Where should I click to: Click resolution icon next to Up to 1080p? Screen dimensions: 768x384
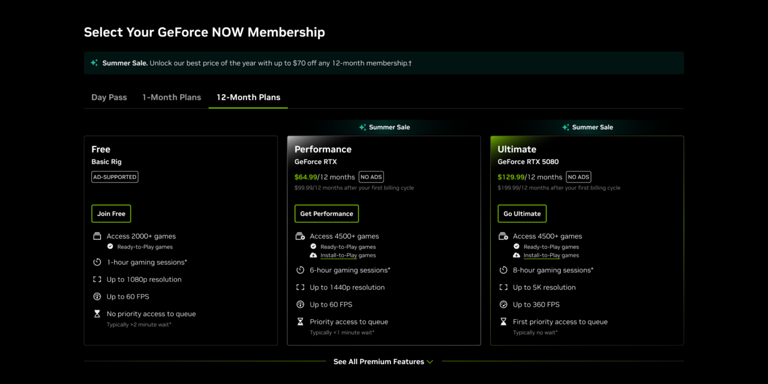[x=97, y=280]
